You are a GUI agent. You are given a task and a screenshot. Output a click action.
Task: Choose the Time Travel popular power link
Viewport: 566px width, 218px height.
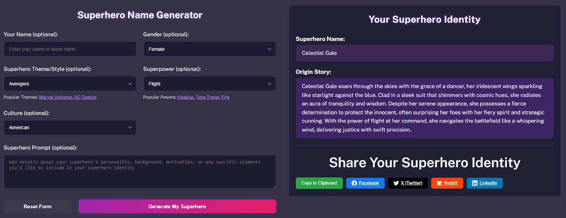pyautogui.click(x=207, y=97)
